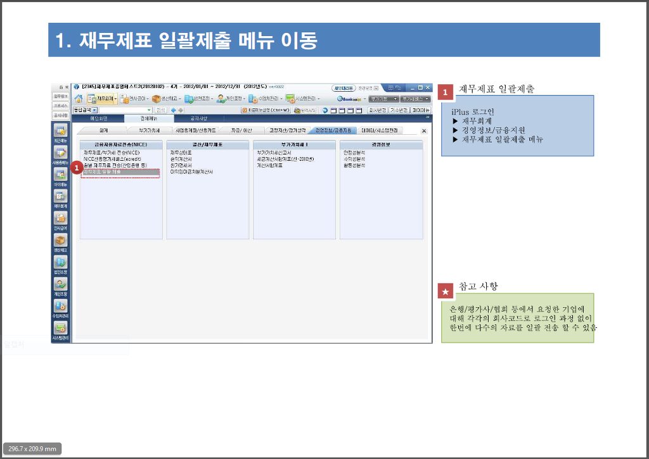649x459 pixels.
Task: Switch to 공지사항 tab next to 전체메뉴
Action: (x=198, y=118)
